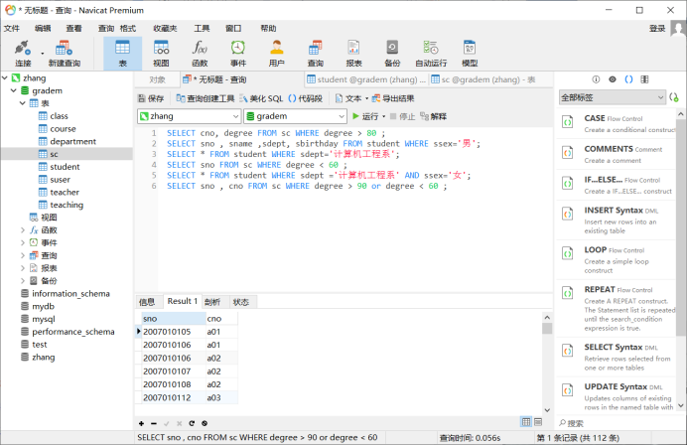Click the 文本 text button
Image resolution: width=687 pixels, height=445 pixels.
348,98
